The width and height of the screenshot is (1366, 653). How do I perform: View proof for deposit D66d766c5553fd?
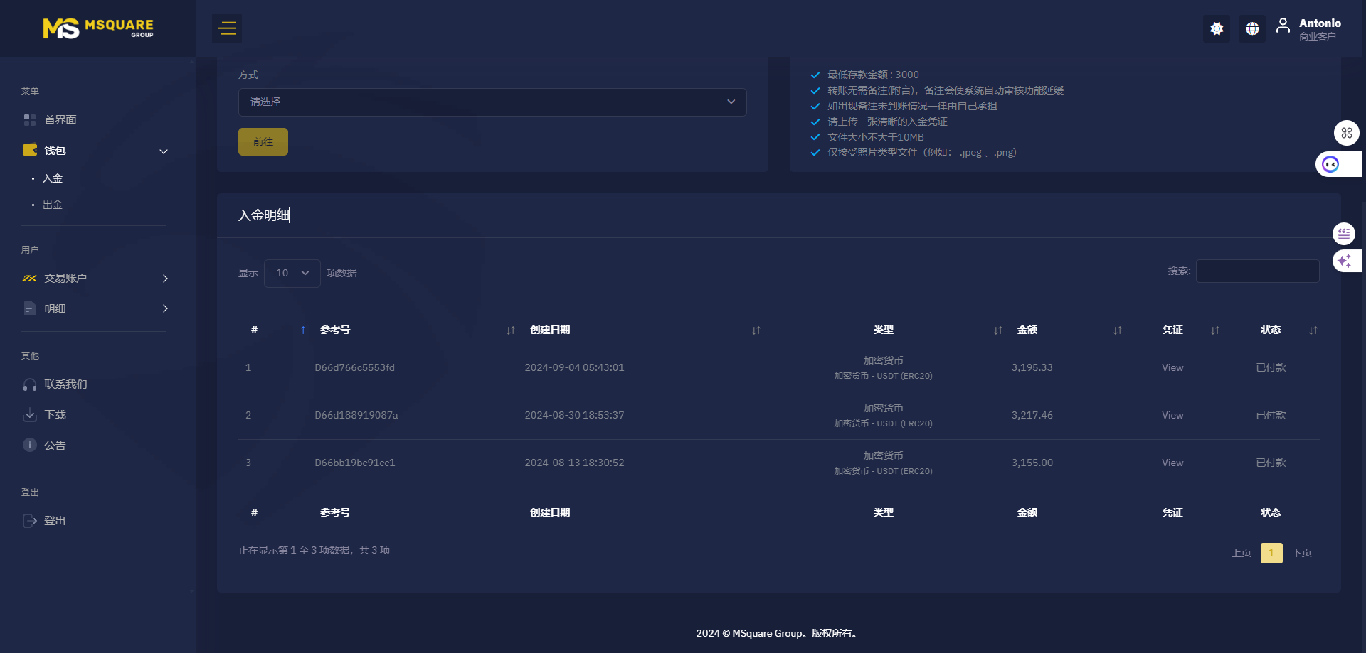[1172, 367]
